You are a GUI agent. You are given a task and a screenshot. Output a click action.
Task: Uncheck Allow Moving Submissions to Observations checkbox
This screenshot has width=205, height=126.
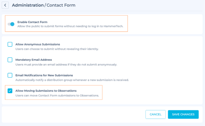click(10, 91)
